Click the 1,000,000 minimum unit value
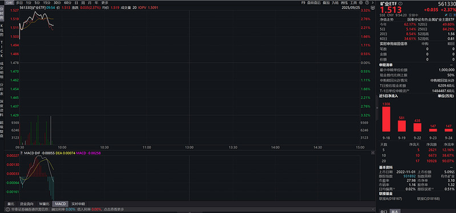 [x=446, y=70]
